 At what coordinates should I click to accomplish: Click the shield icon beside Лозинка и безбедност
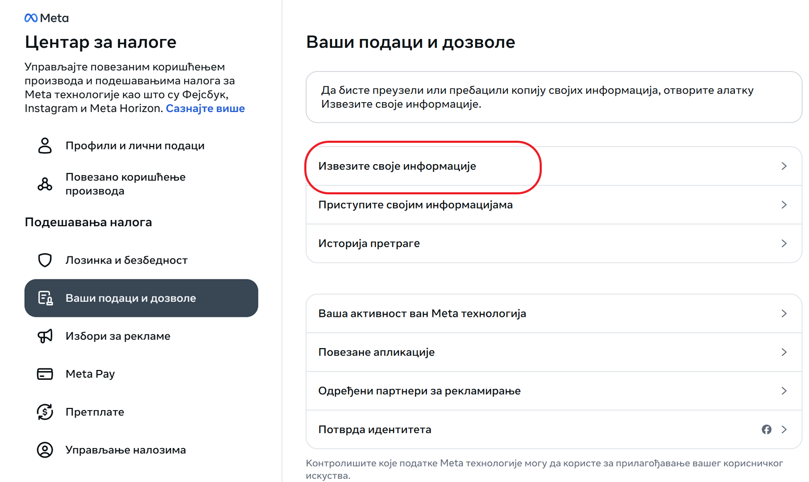coord(45,260)
